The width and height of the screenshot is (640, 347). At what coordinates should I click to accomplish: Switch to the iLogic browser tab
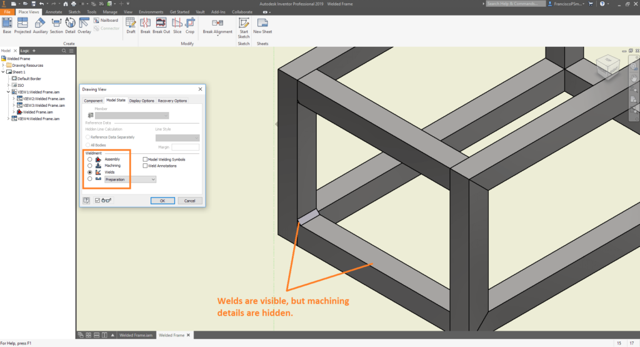tap(25, 51)
